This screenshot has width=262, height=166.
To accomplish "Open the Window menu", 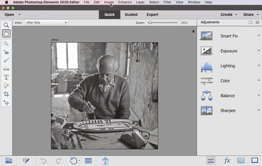I will click(x=194, y=2).
